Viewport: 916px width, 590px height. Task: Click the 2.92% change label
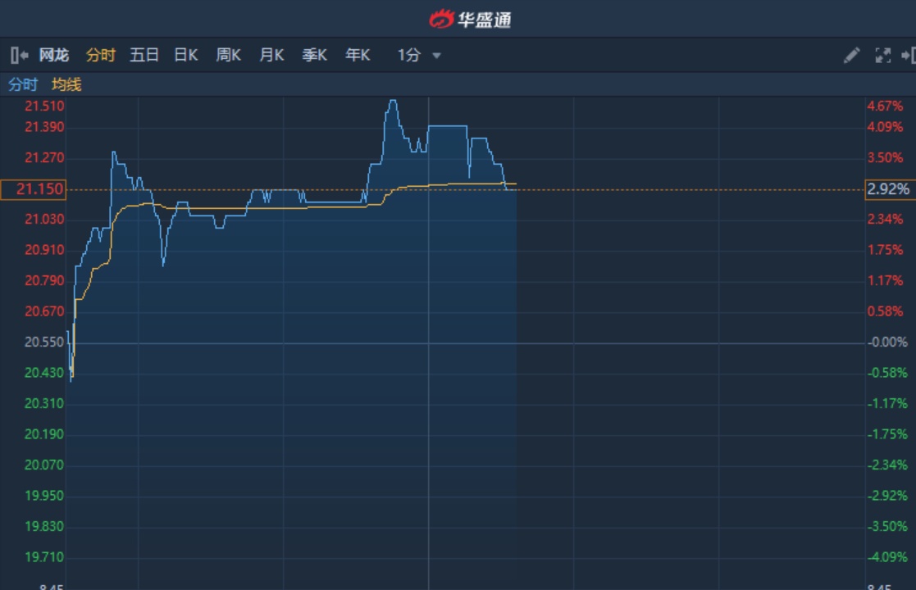pos(890,189)
